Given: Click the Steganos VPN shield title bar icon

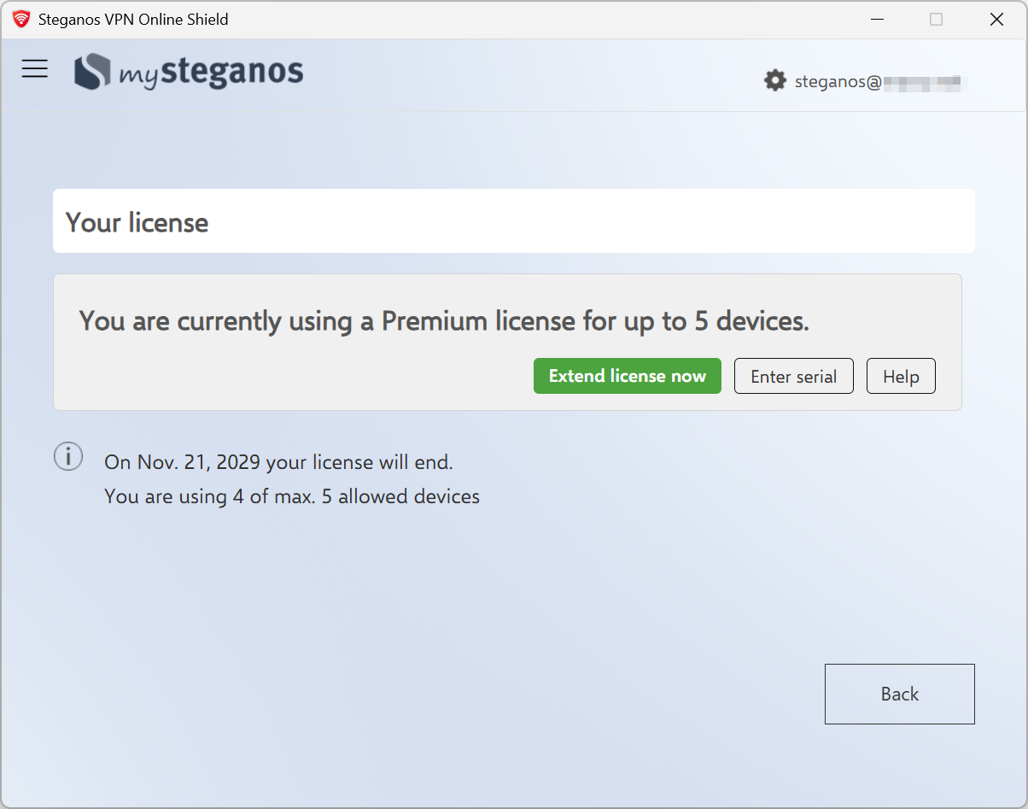Looking at the screenshot, I should click(21, 19).
